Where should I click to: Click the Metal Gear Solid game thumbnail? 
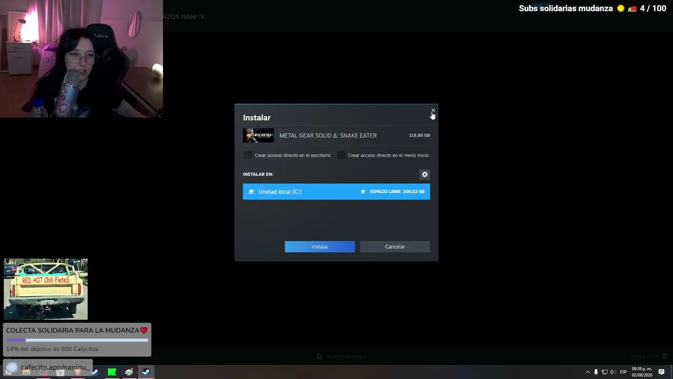click(x=258, y=135)
